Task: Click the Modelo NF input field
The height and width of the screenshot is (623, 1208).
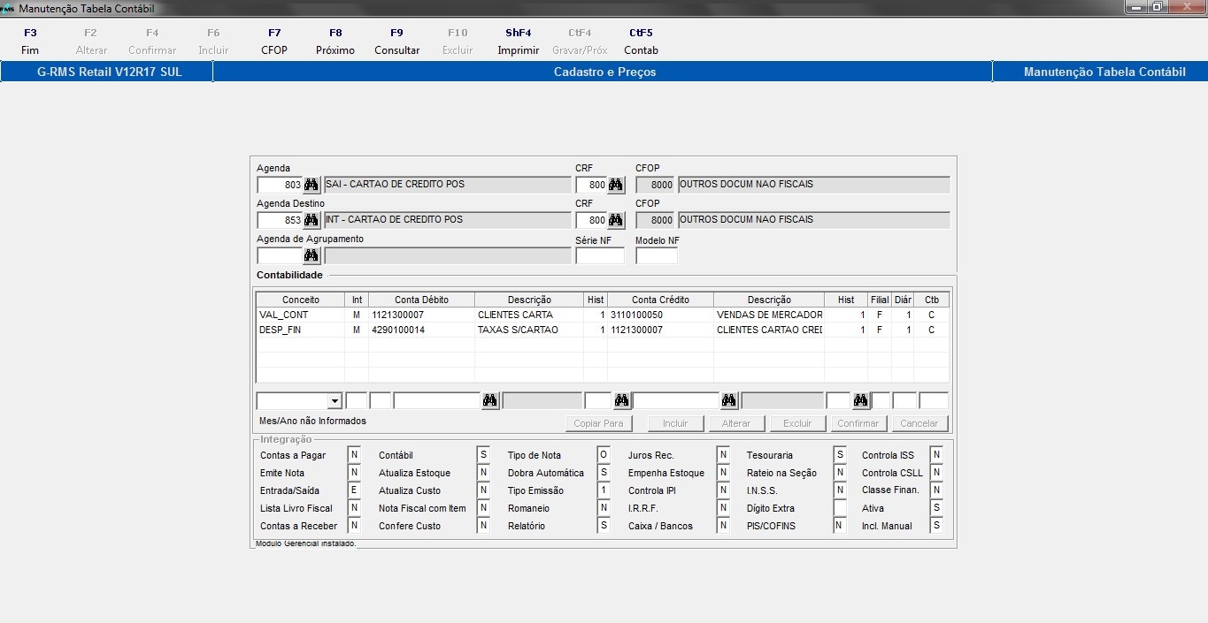Action: [x=657, y=255]
